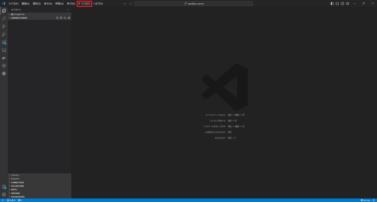Collapse all folders in the explorer
The width and height of the screenshot is (377, 202).
[69, 18]
